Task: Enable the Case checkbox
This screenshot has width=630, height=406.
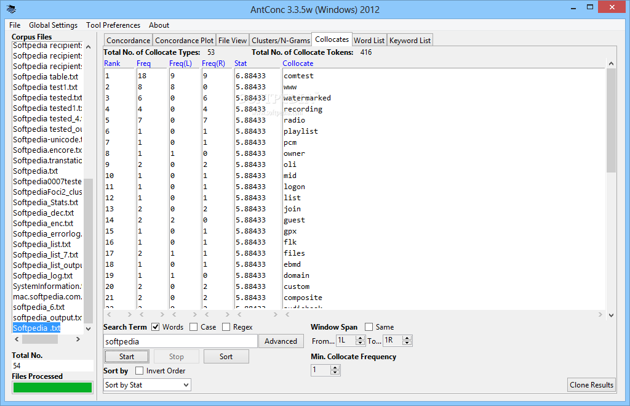Action: pos(194,327)
